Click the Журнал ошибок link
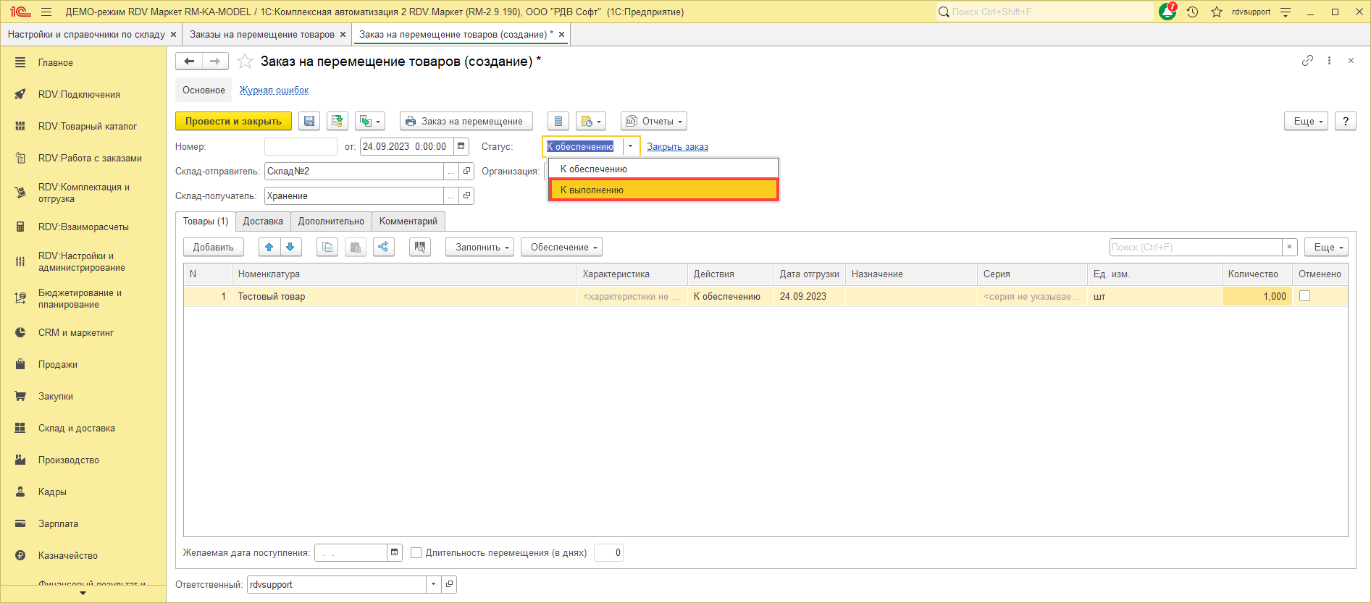 274,90
